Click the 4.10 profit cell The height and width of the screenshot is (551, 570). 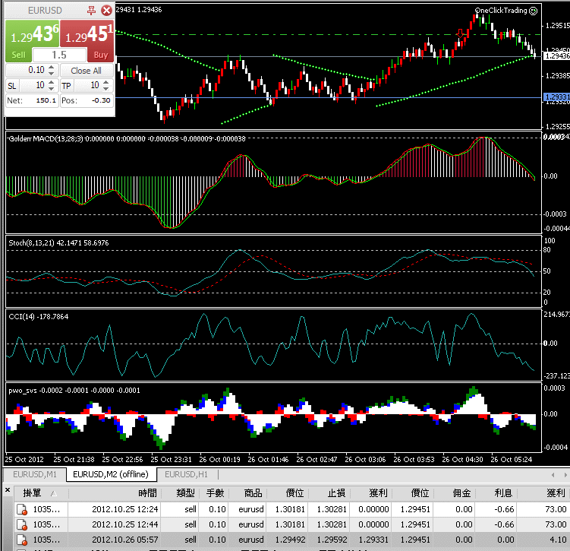point(543,540)
